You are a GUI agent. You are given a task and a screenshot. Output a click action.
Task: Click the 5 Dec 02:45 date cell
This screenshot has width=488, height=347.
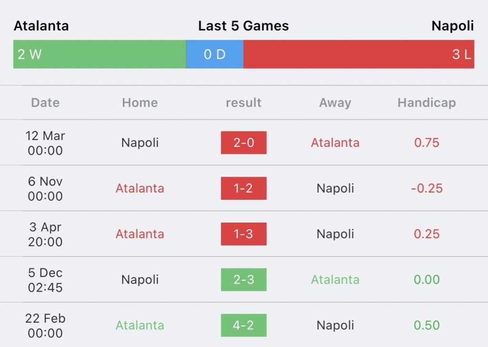click(45, 280)
